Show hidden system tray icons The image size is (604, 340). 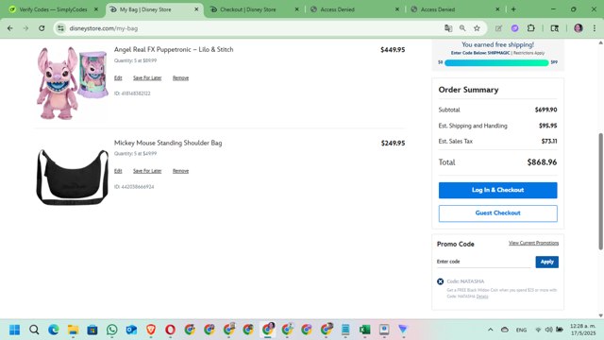[x=491, y=330]
